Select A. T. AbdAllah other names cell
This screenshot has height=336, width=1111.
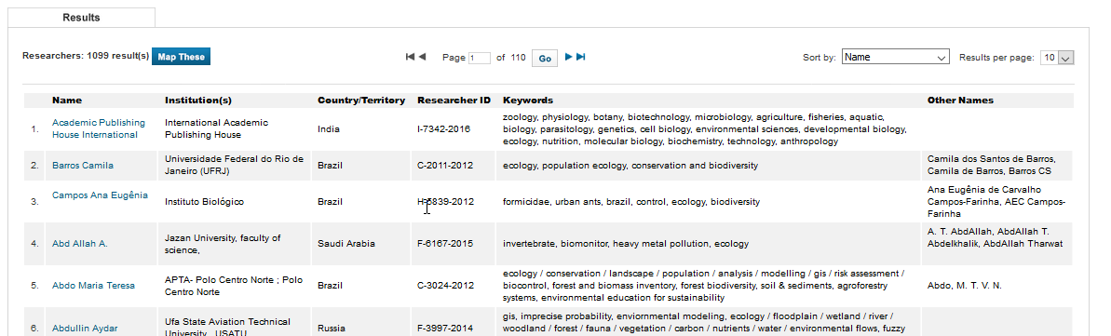[x=996, y=237]
